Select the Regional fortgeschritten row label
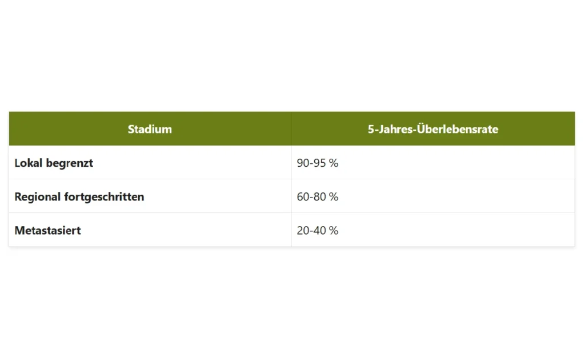Viewport: 585px width, 358px height. (79, 196)
